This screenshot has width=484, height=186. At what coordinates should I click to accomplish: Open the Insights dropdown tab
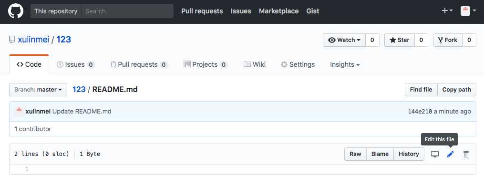pos(345,64)
